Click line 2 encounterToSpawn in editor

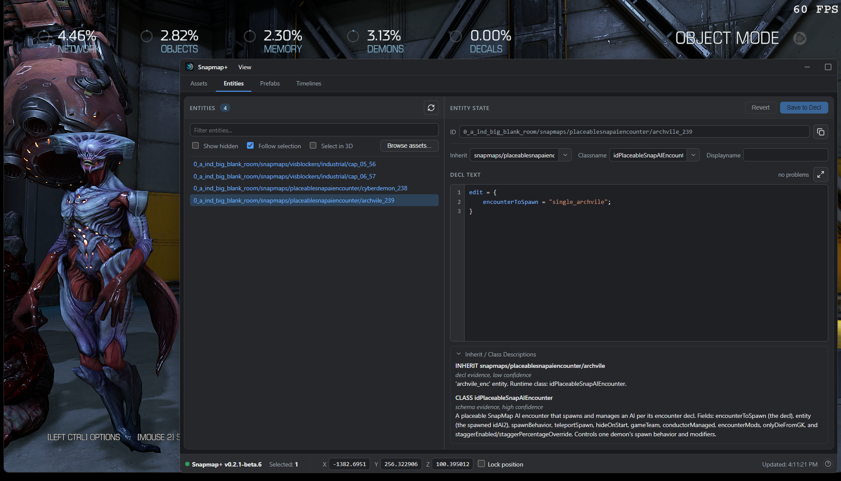pyautogui.click(x=510, y=202)
